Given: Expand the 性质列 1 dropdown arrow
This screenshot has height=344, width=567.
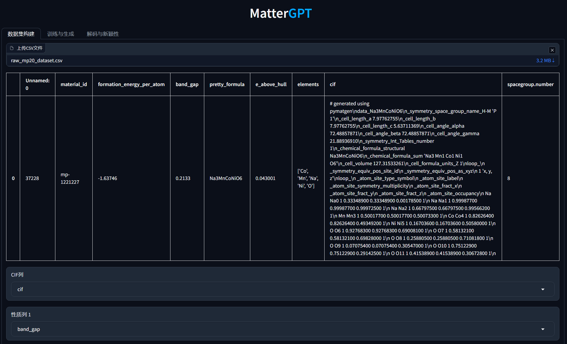Looking at the screenshot, I should (543, 329).
